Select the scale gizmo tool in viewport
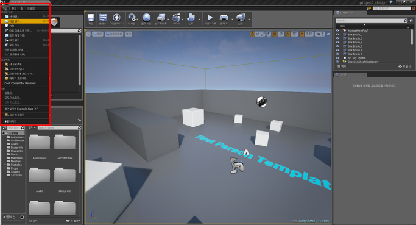This screenshot has height=225, width=416. (263, 34)
